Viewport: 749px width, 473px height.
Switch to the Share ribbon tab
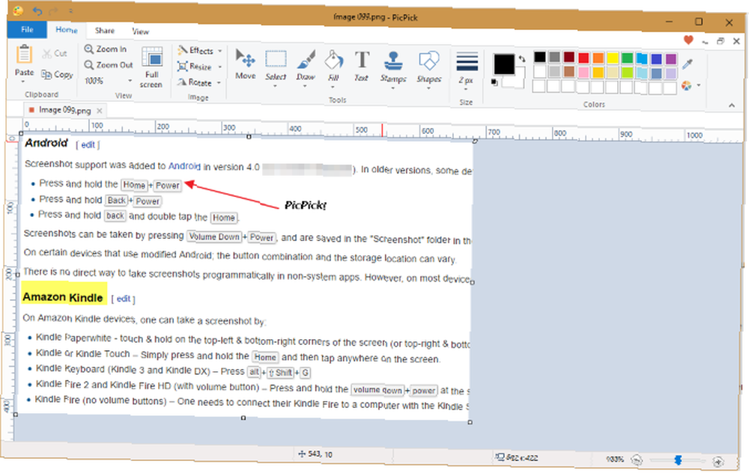[x=105, y=31]
